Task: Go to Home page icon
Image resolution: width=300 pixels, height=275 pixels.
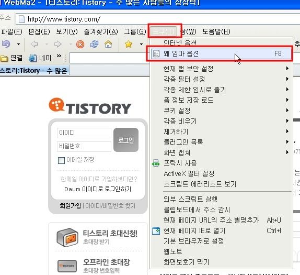Action: click(108, 45)
